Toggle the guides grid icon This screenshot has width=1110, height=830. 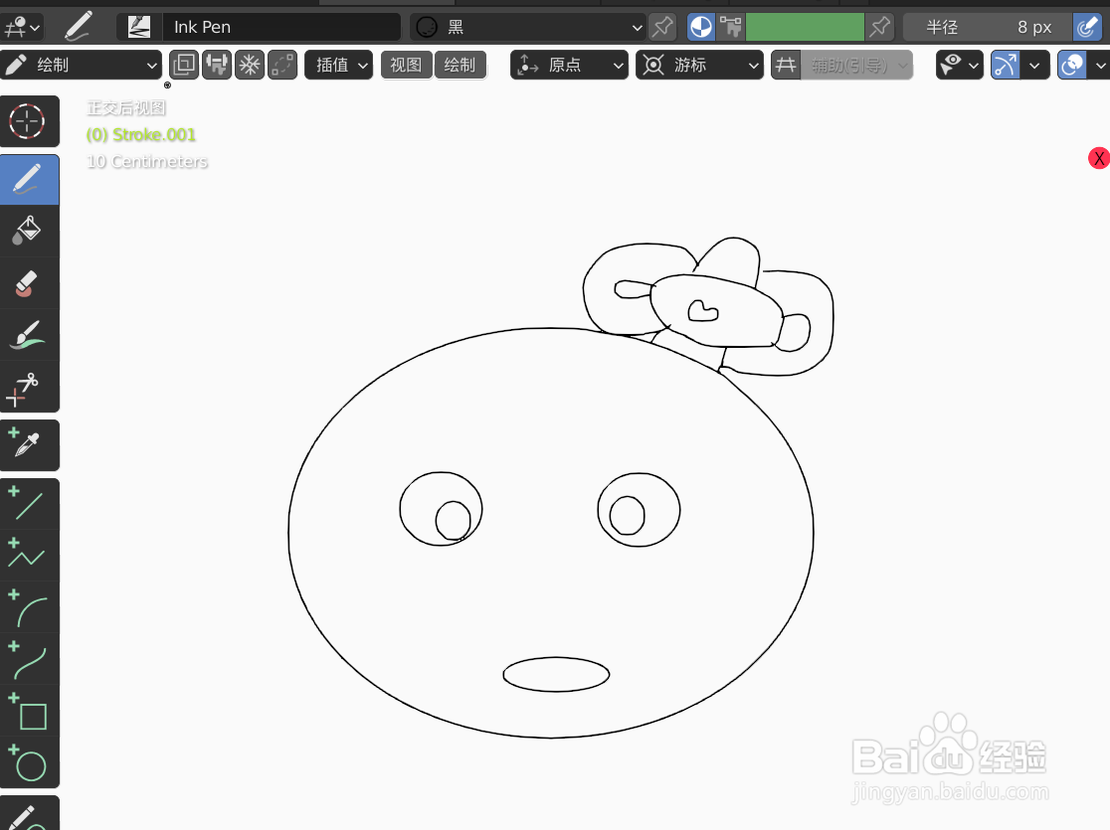[x=786, y=65]
